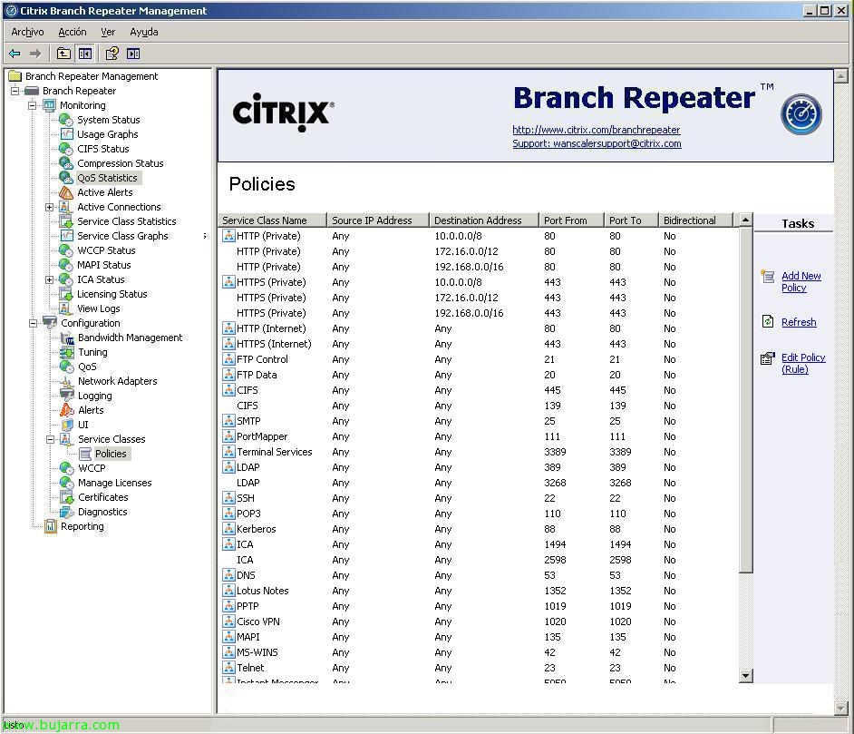Select the Lotus Notes policy row

pos(480,591)
